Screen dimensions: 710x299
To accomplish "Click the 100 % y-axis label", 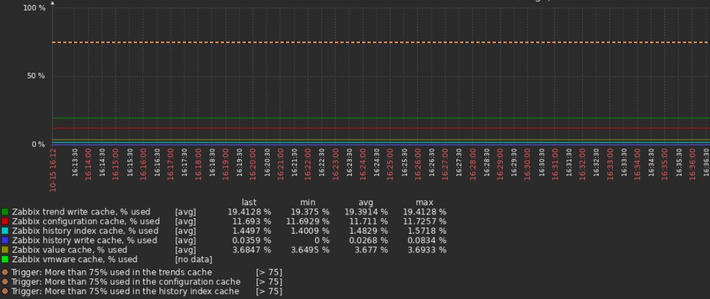I will (34, 8).
